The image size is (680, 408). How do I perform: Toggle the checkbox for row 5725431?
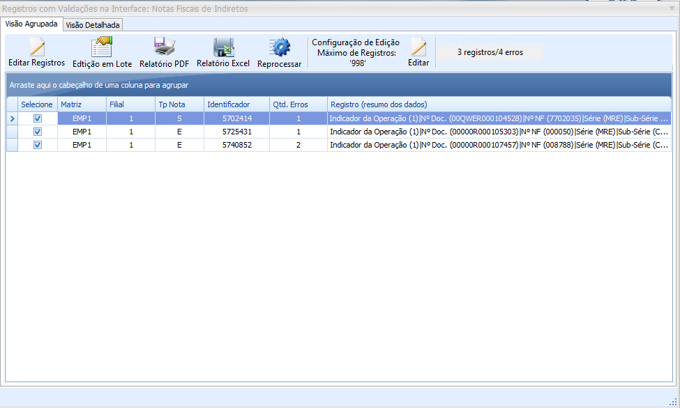38,132
